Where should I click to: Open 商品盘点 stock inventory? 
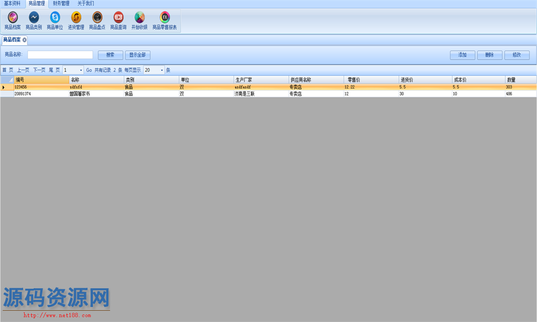[97, 20]
